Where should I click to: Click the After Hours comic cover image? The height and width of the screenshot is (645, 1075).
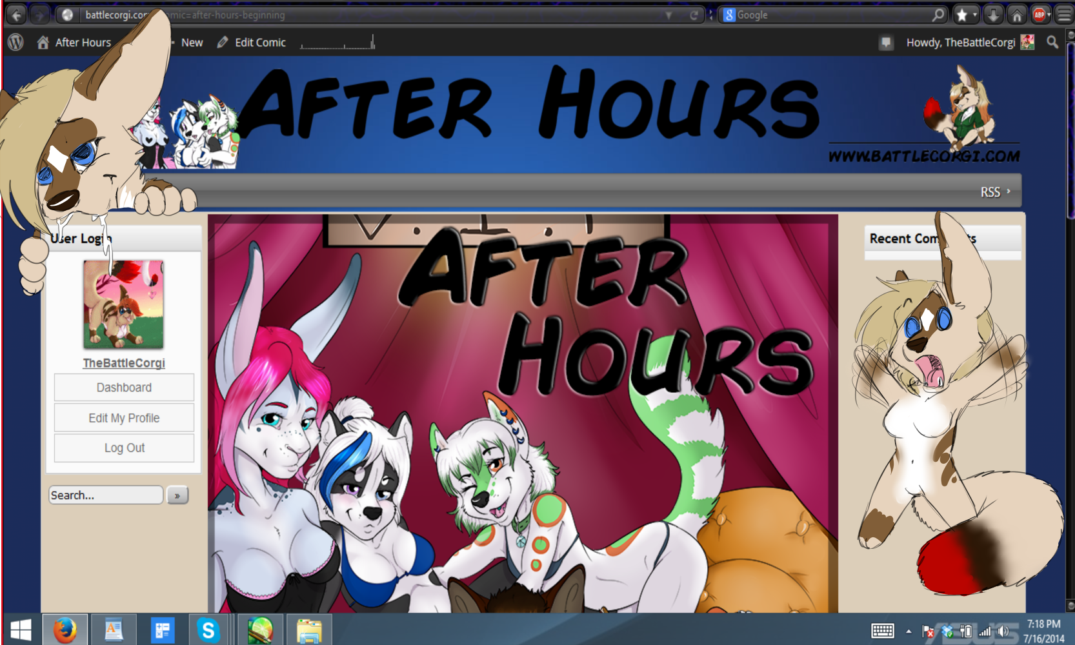click(523, 413)
